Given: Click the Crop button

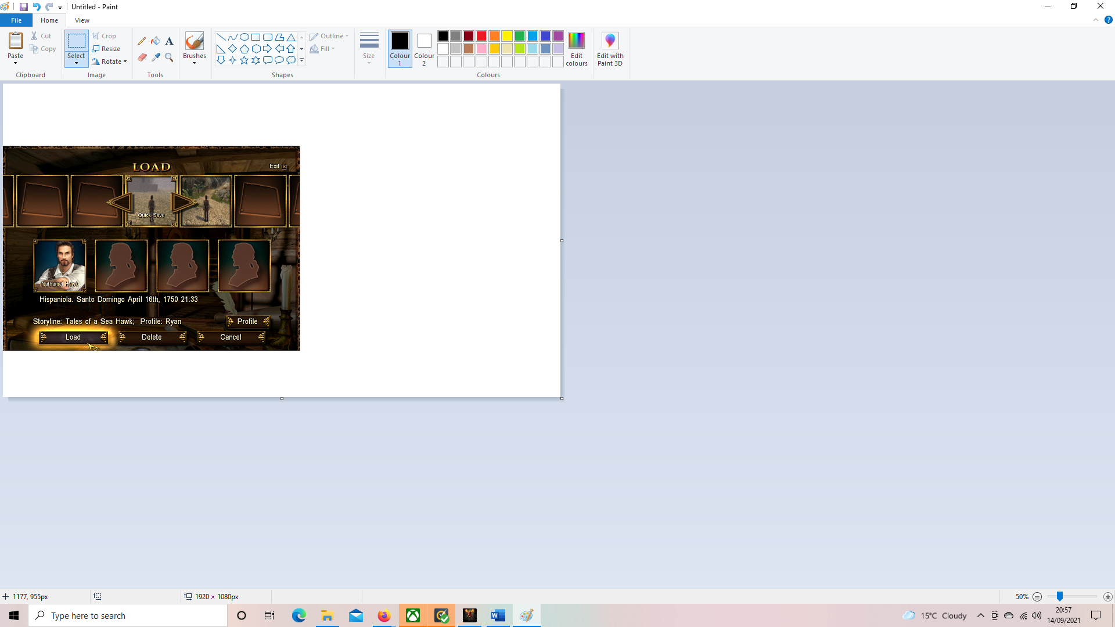Looking at the screenshot, I should point(104,36).
